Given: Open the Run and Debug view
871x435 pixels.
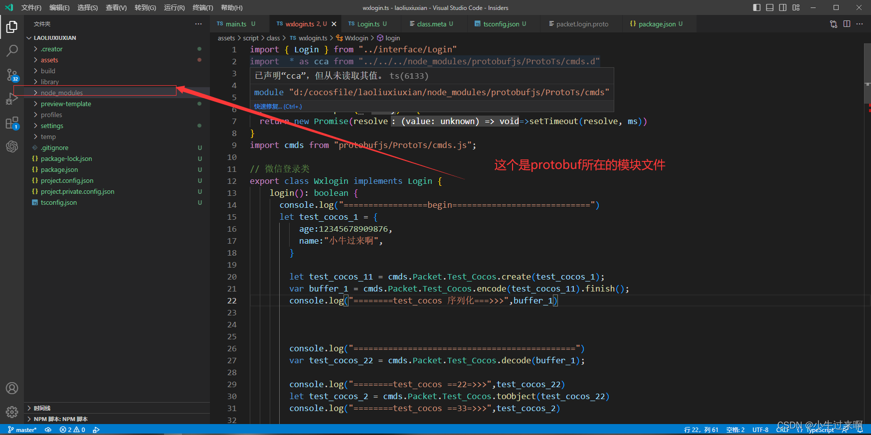Looking at the screenshot, I should pyautogui.click(x=12, y=99).
